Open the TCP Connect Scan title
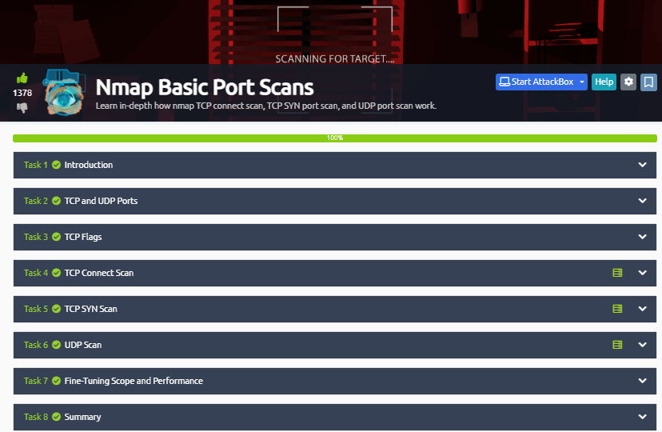This screenshot has width=662, height=432. 99,273
